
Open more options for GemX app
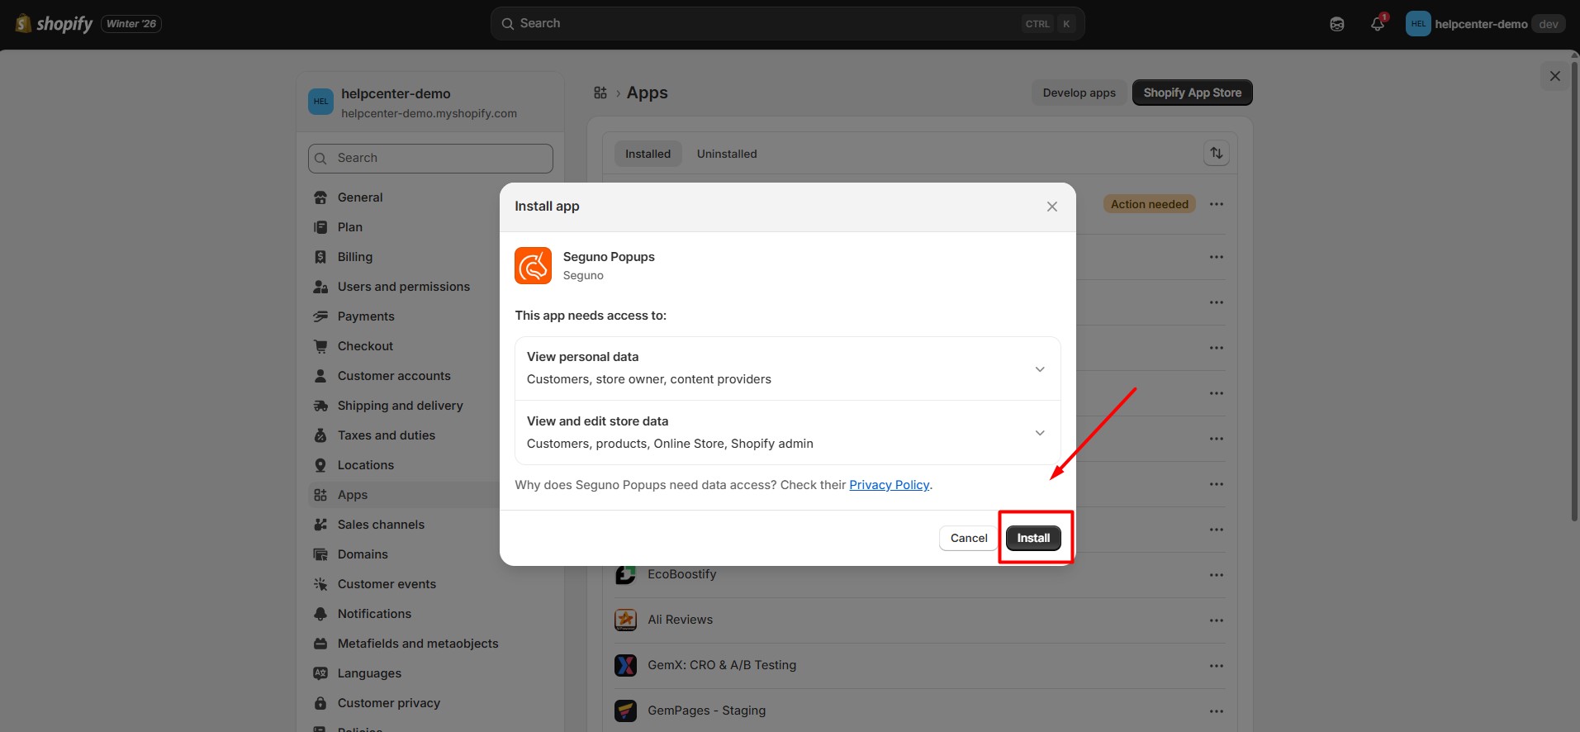point(1217,666)
